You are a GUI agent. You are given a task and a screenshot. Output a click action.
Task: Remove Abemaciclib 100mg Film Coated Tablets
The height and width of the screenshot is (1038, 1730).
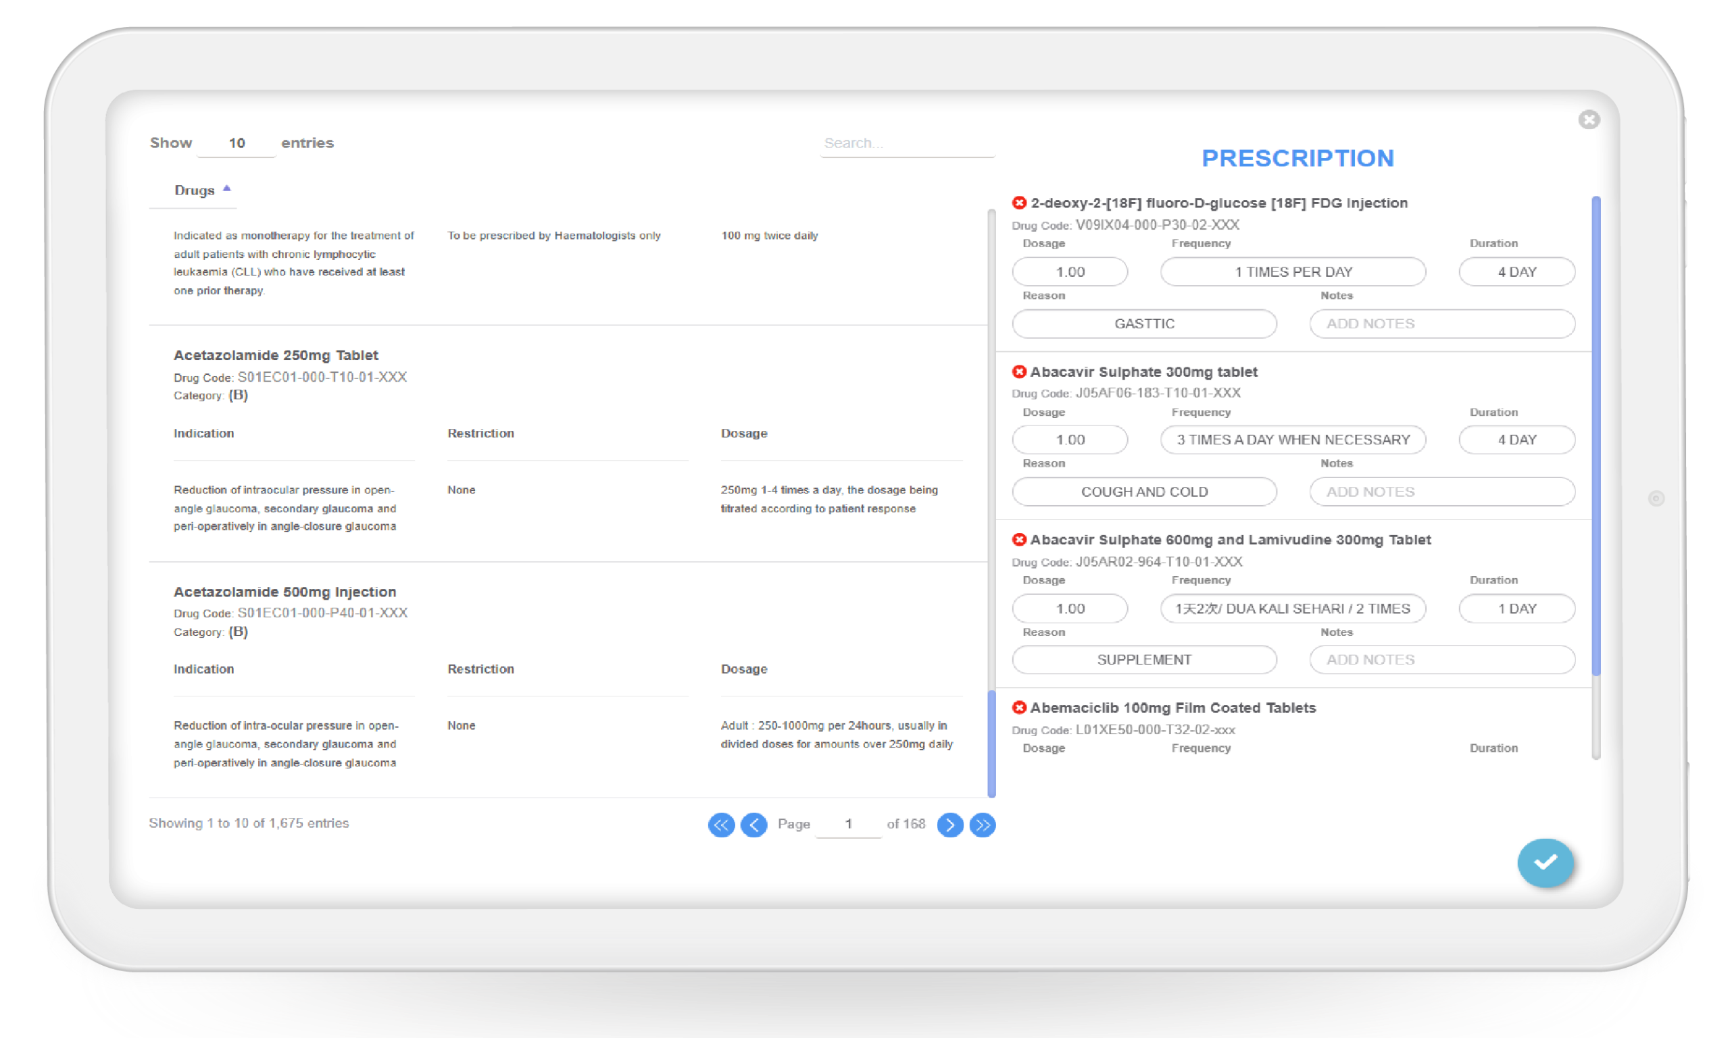(x=1019, y=708)
